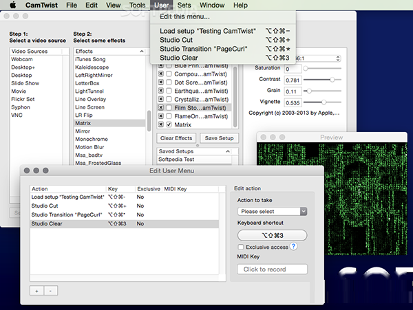Screen dimensions: 413x310
Task: Enable the Film Sto...amTwist) effect checkbox
Action: pyautogui.click(x=169, y=107)
